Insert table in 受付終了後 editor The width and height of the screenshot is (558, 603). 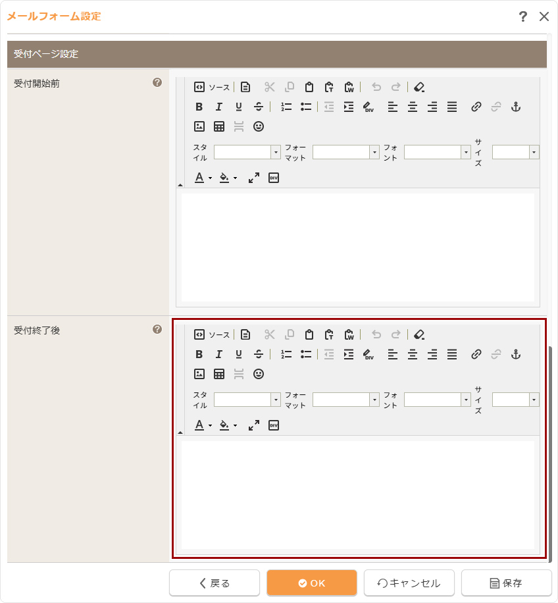pyautogui.click(x=219, y=374)
